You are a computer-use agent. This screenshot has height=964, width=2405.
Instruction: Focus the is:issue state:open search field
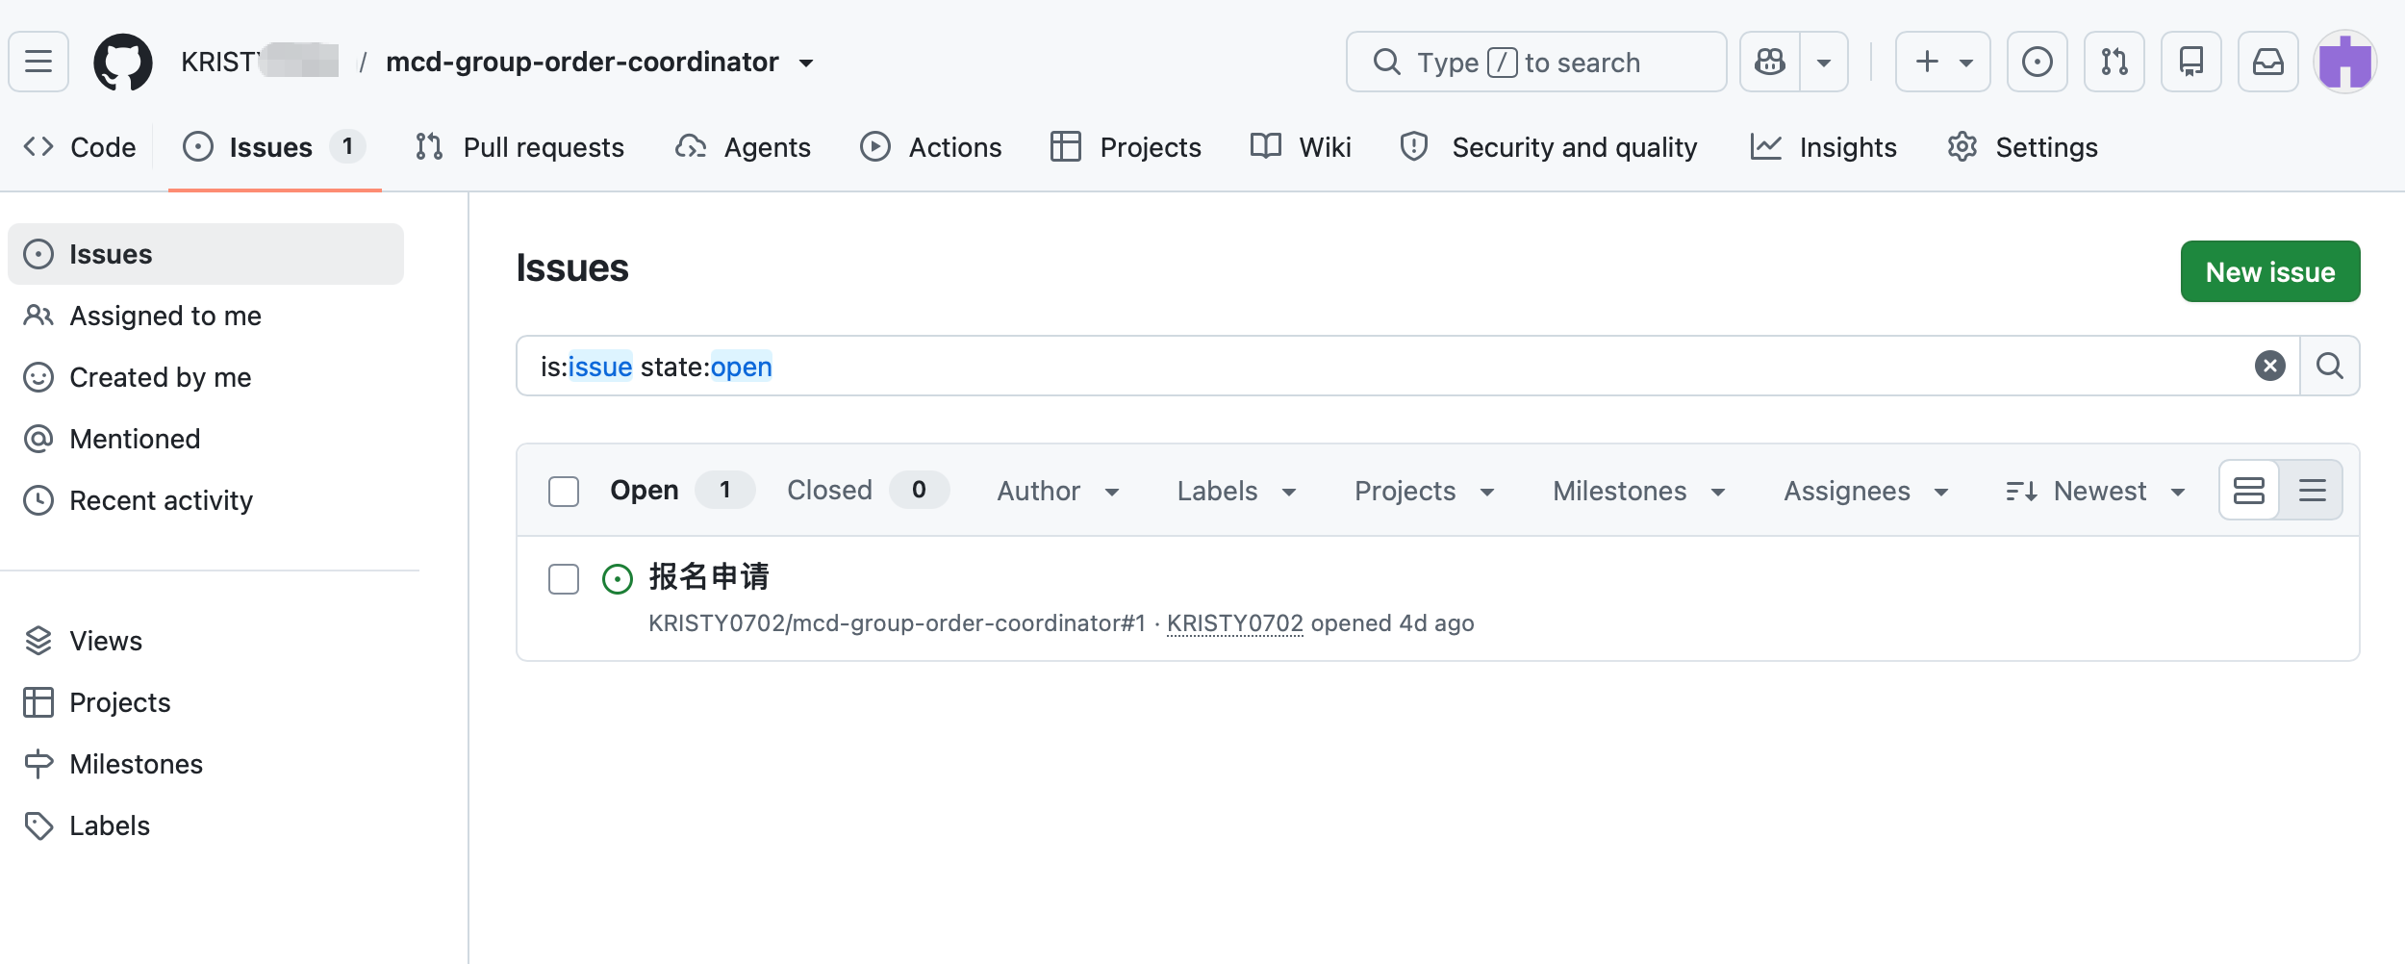point(1385,366)
